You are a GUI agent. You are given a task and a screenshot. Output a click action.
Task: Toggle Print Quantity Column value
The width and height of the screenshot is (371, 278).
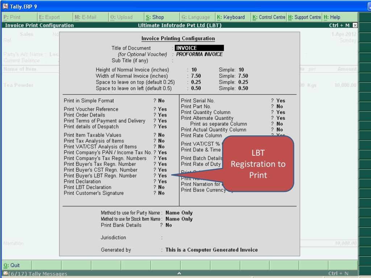click(x=281, y=112)
